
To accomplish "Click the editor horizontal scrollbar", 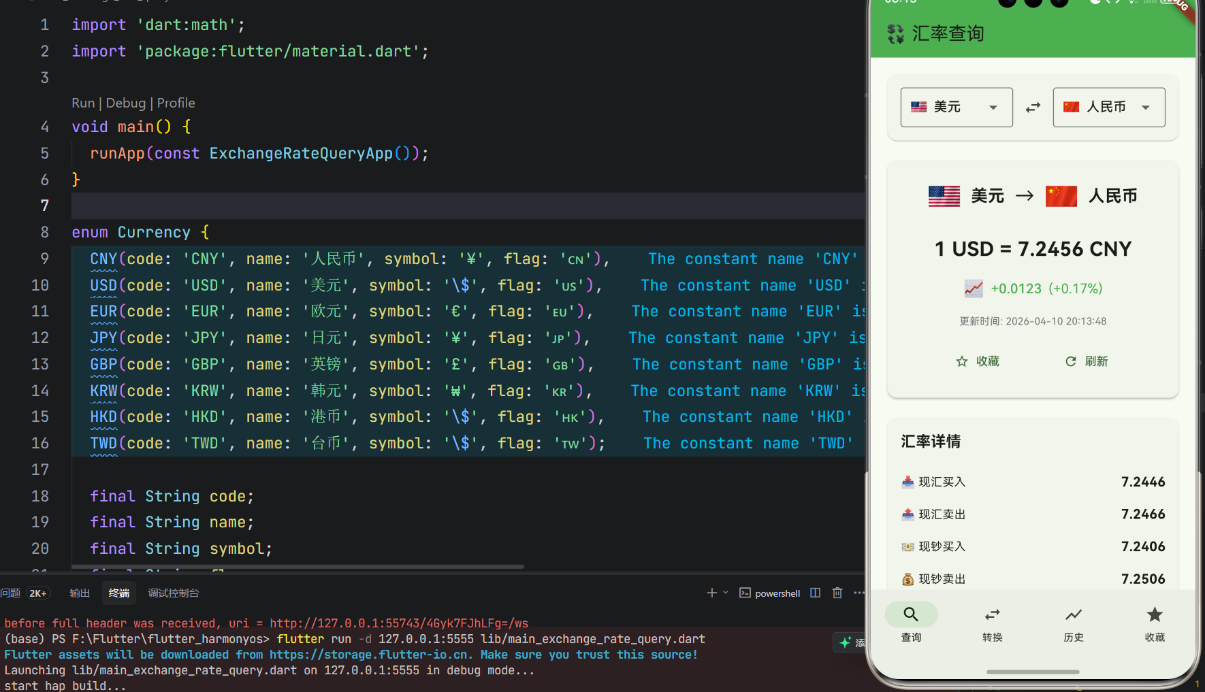I will (298, 567).
